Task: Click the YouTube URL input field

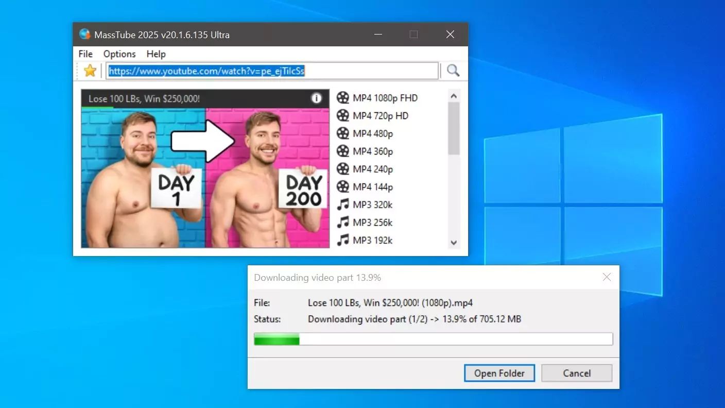Action: click(x=272, y=71)
